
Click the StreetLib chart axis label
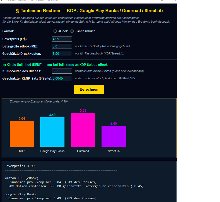pos(114,151)
